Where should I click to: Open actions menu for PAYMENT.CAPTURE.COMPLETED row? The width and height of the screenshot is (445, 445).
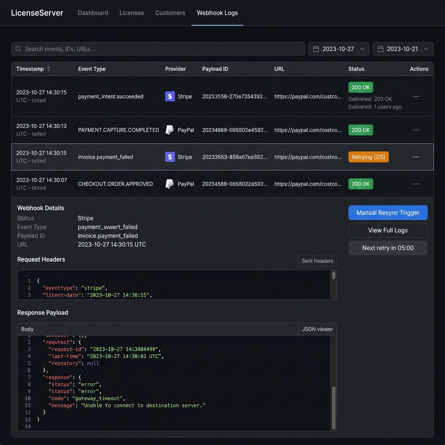pyautogui.click(x=416, y=130)
